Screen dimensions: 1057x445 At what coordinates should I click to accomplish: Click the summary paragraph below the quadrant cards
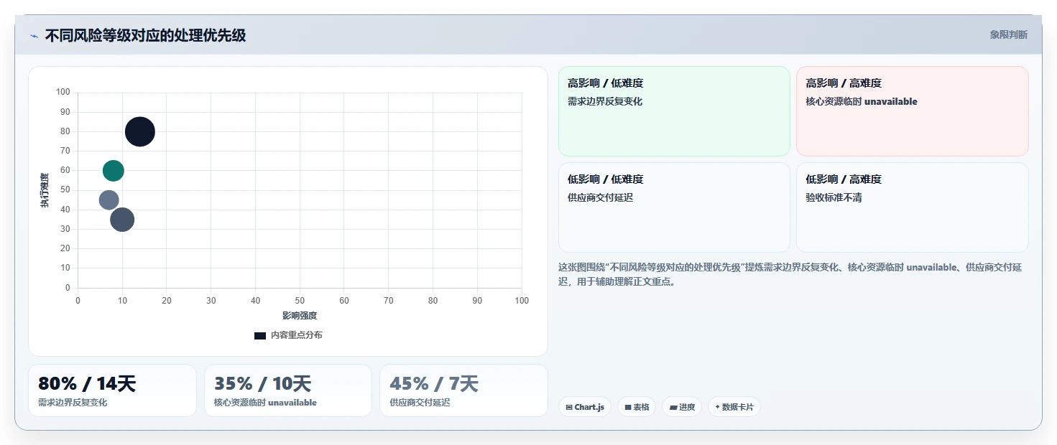[790, 274]
